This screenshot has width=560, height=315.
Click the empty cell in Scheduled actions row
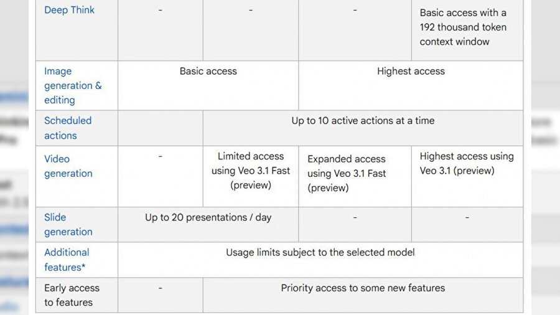click(x=160, y=128)
